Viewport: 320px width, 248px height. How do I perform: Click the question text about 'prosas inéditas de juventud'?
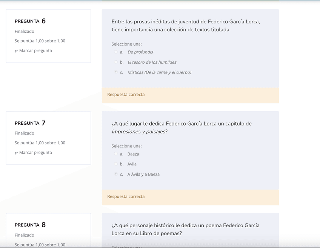186,26
